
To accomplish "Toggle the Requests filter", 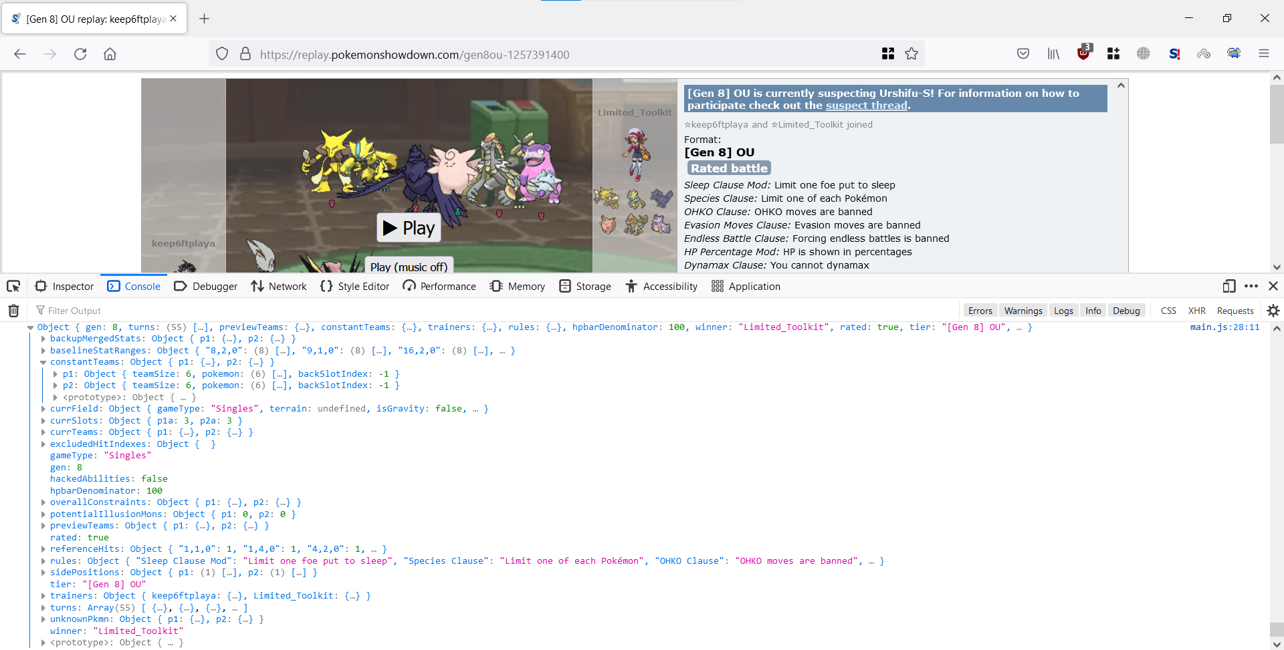I will pos(1235,311).
